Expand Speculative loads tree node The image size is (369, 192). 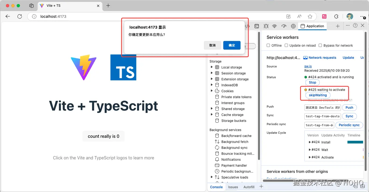click(x=212, y=177)
